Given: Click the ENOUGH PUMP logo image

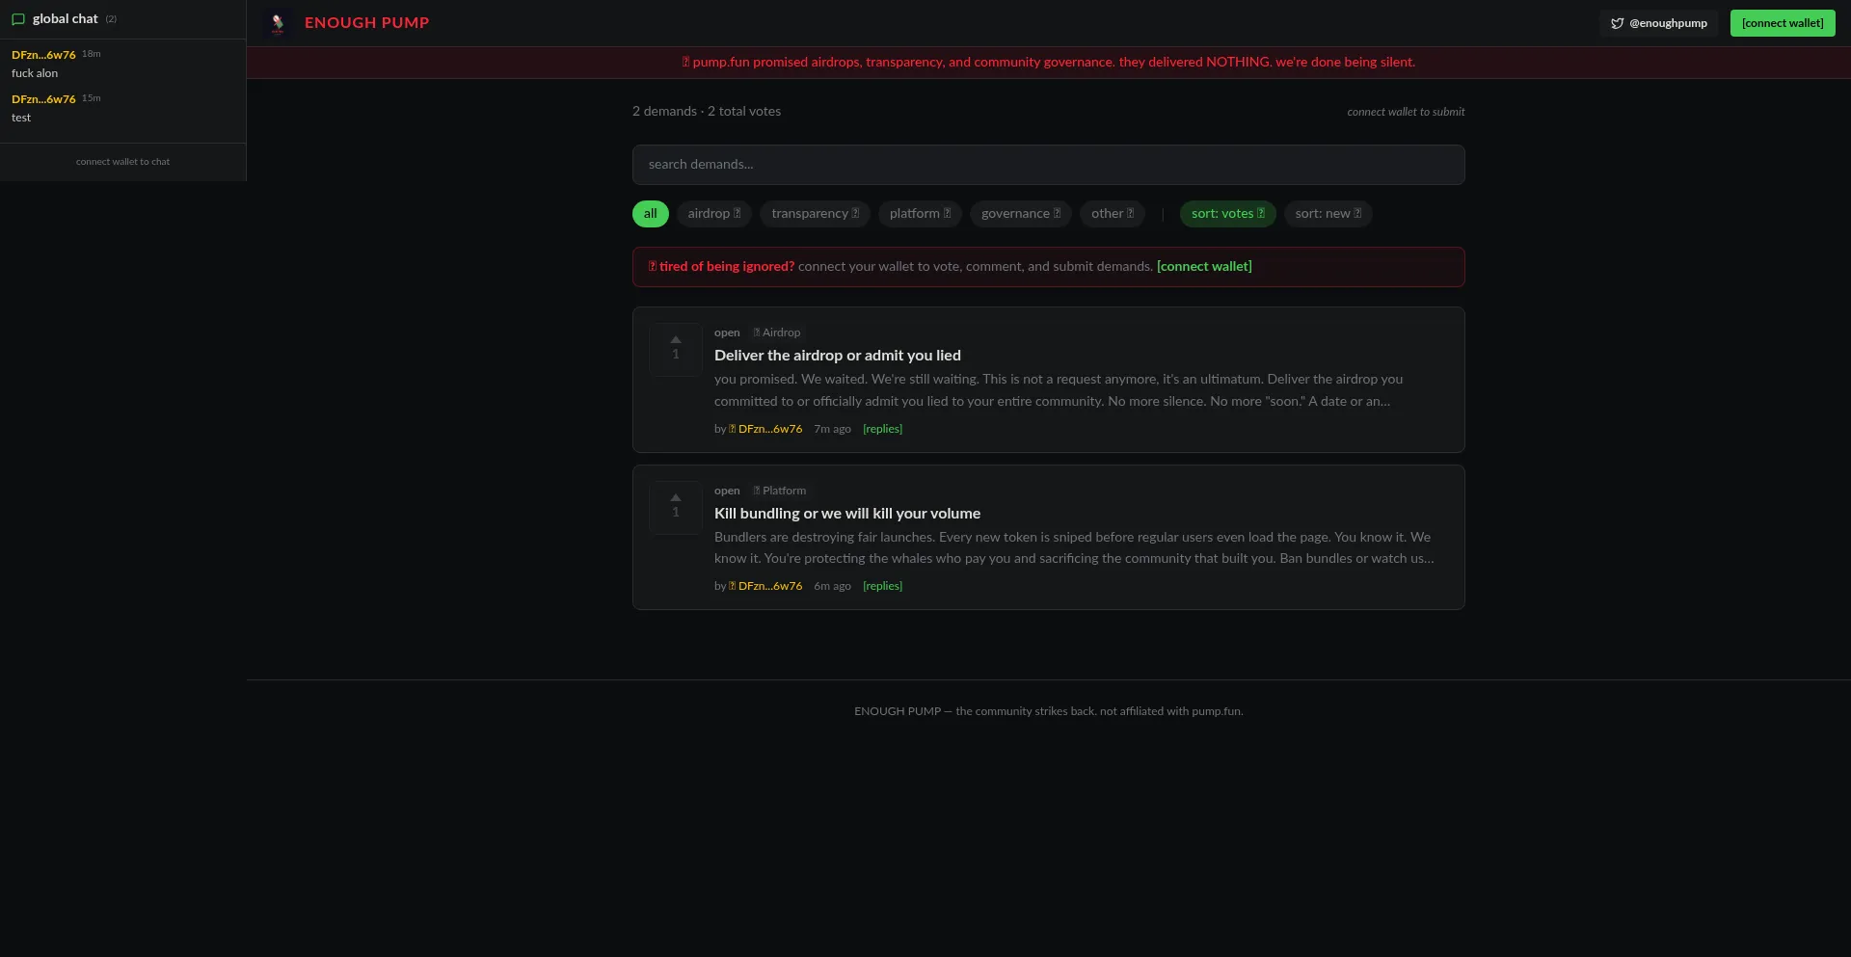Looking at the screenshot, I should [x=278, y=23].
